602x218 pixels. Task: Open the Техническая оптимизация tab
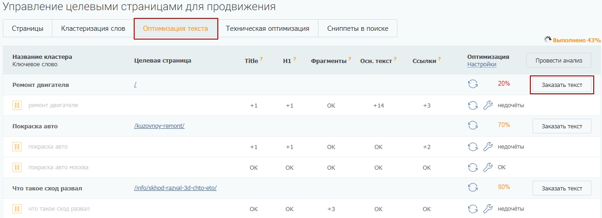click(x=267, y=29)
